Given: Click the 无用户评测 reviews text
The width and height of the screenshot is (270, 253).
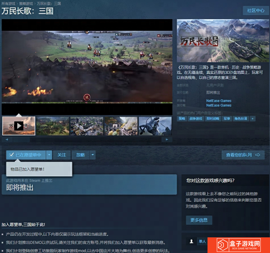Looking at the screenshot, I should 215,85.
